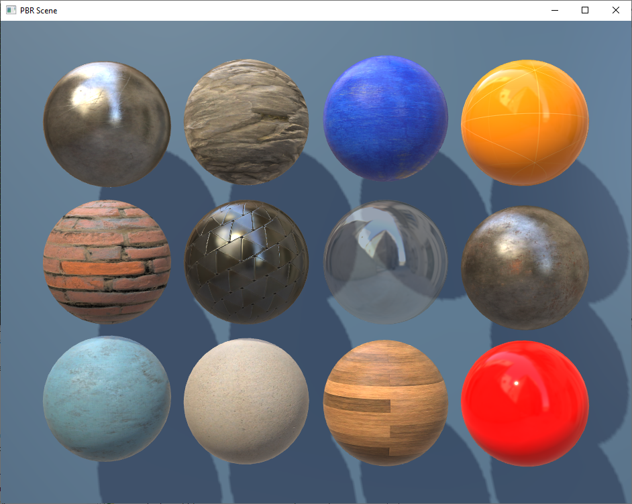Close the PBR Scene window
632x504 pixels.
[x=615, y=11]
